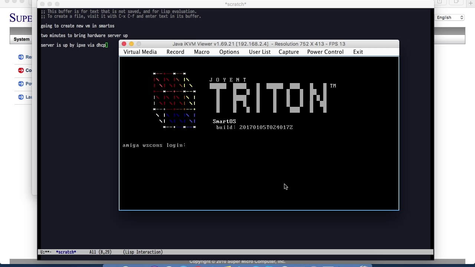Open the Macro menu
Image resolution: width=475 pixels, height=267 pixels.
[x=202, y=52]
